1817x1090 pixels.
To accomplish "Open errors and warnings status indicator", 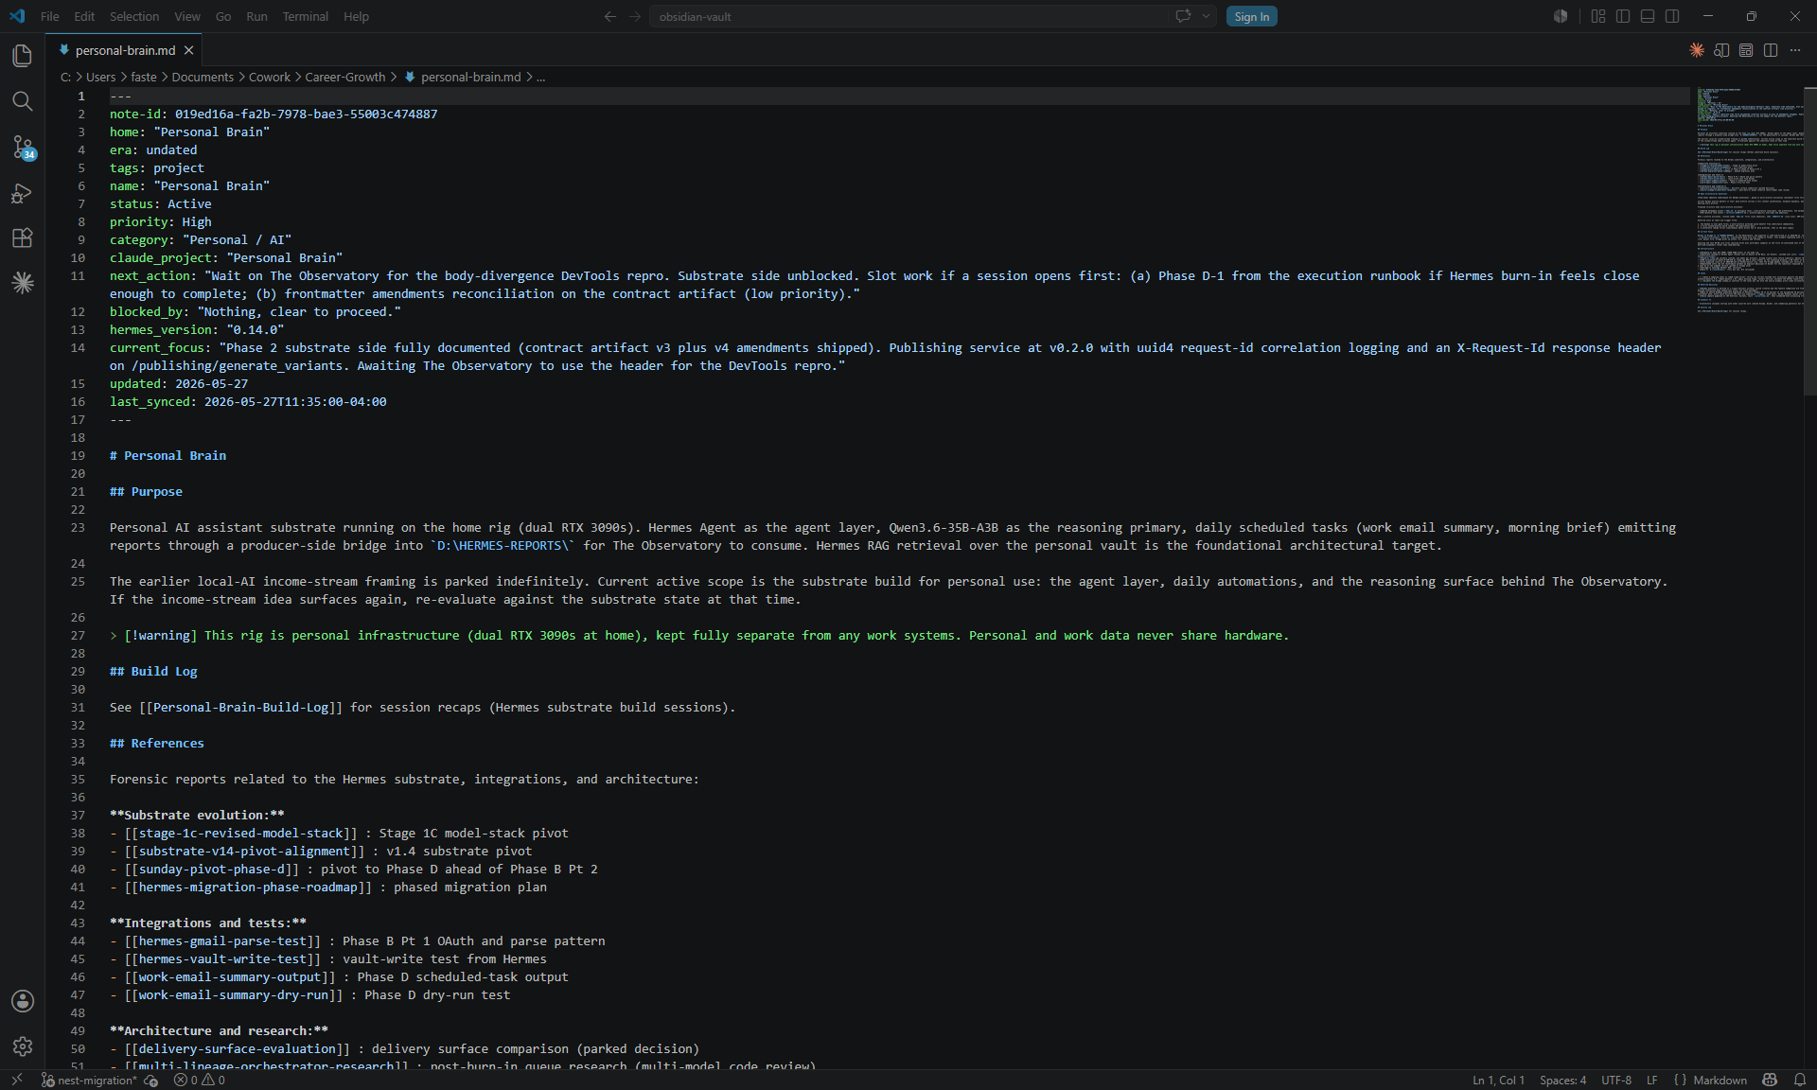I will tap(199, 1080).
